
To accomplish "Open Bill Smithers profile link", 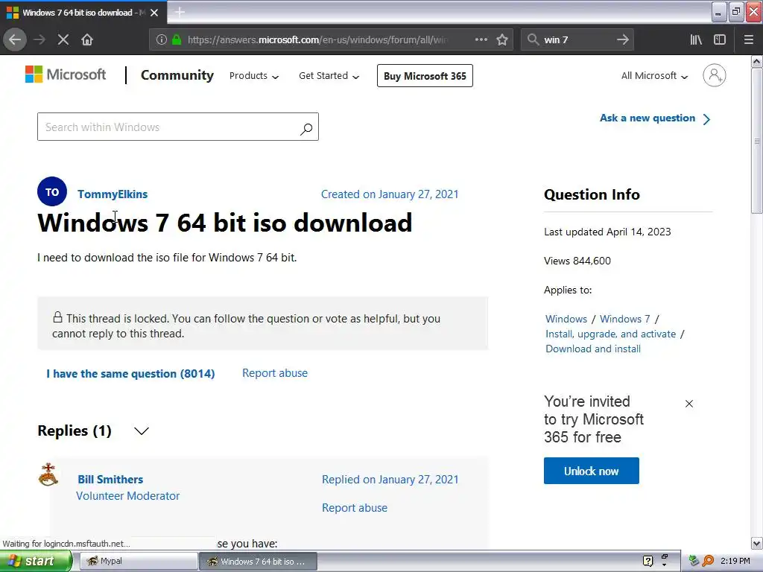I will point(110,480).
